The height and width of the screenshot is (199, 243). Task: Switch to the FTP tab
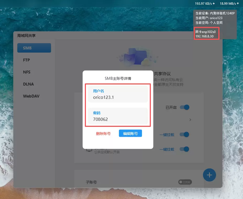(26, 60)
